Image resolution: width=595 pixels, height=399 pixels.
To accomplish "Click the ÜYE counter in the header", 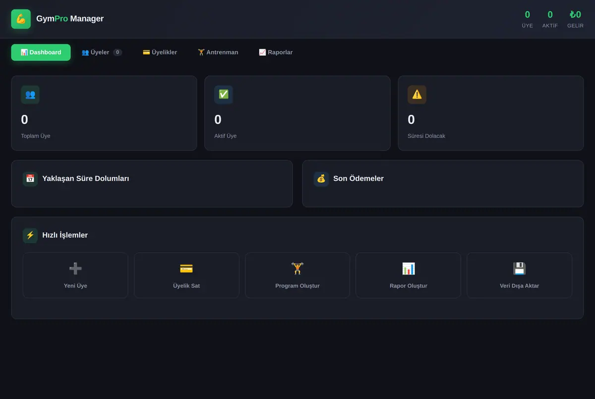I will pos(528,19).
